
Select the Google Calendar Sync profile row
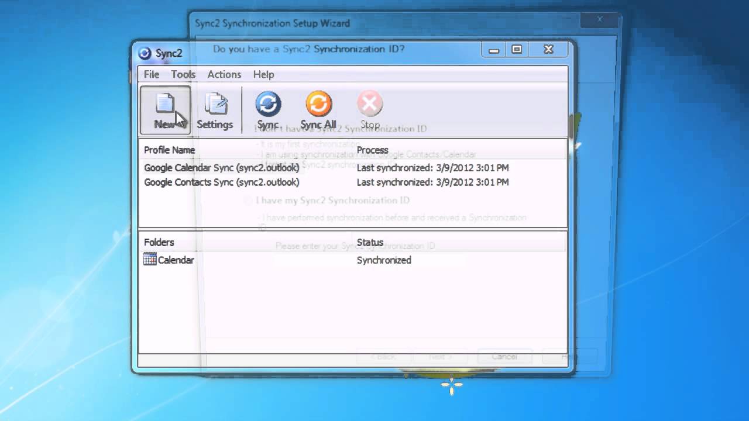pos(353,168)
